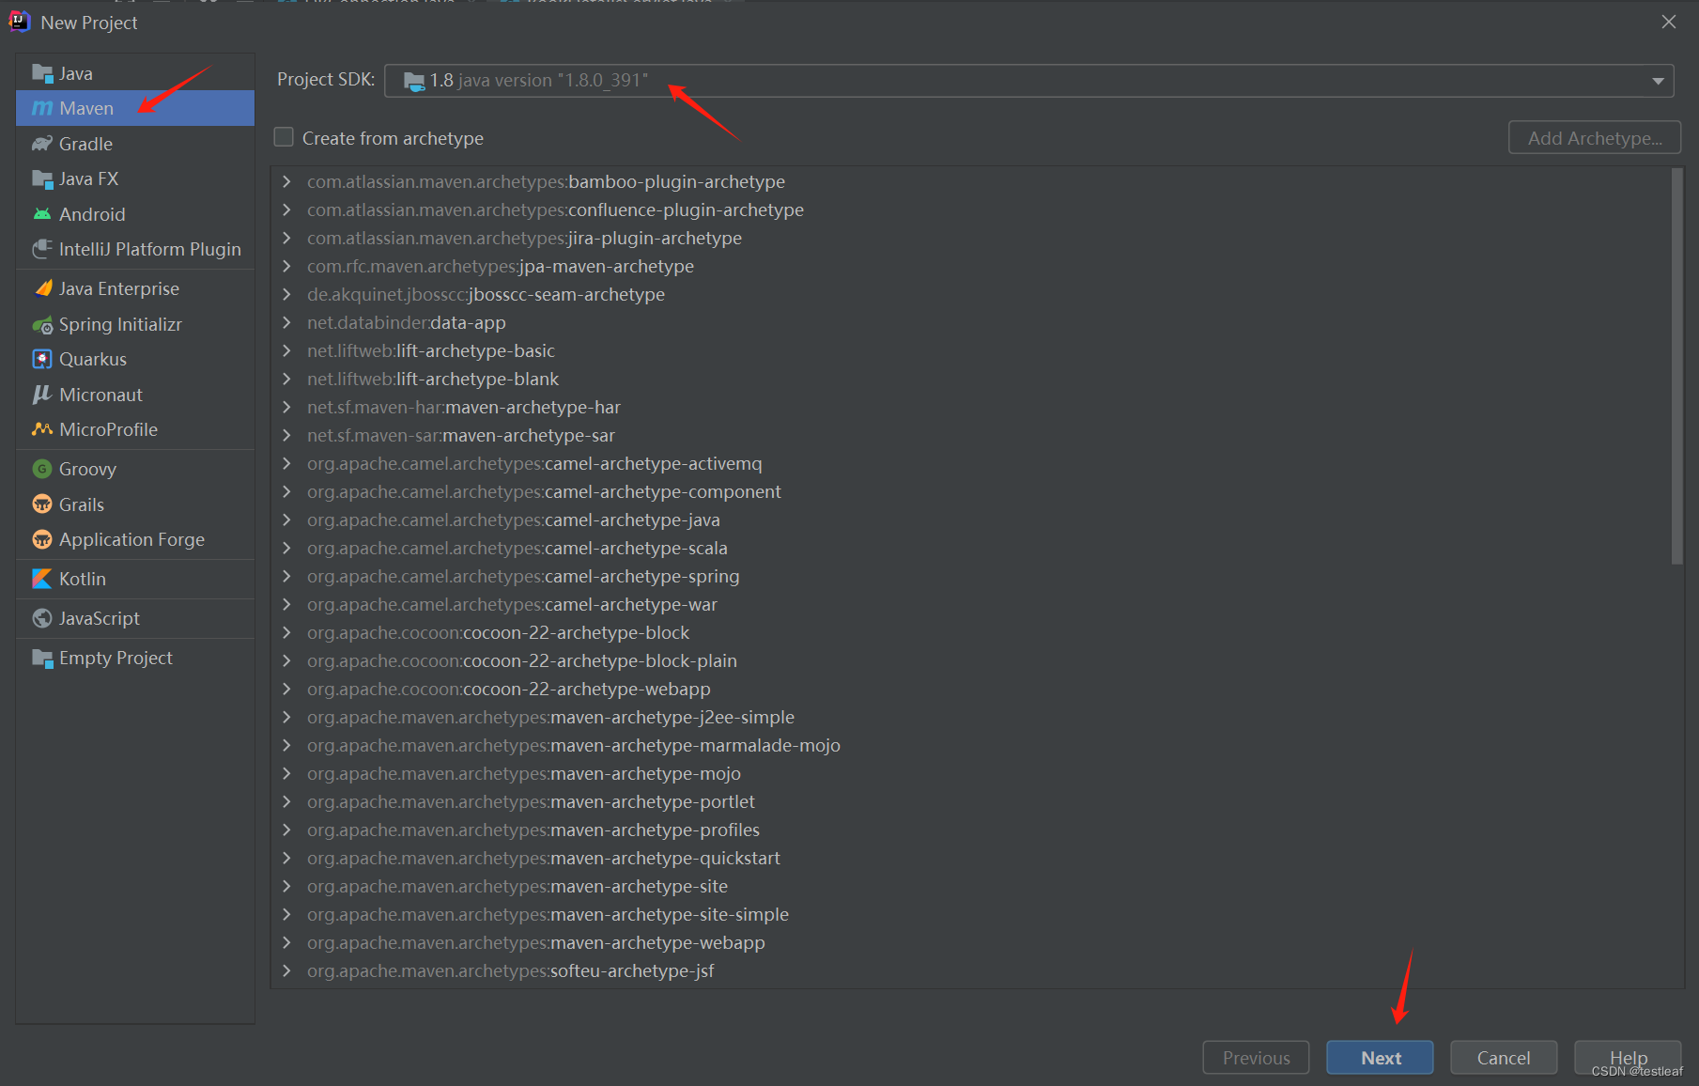Click the Micronaut mu icon

point(42,395)
